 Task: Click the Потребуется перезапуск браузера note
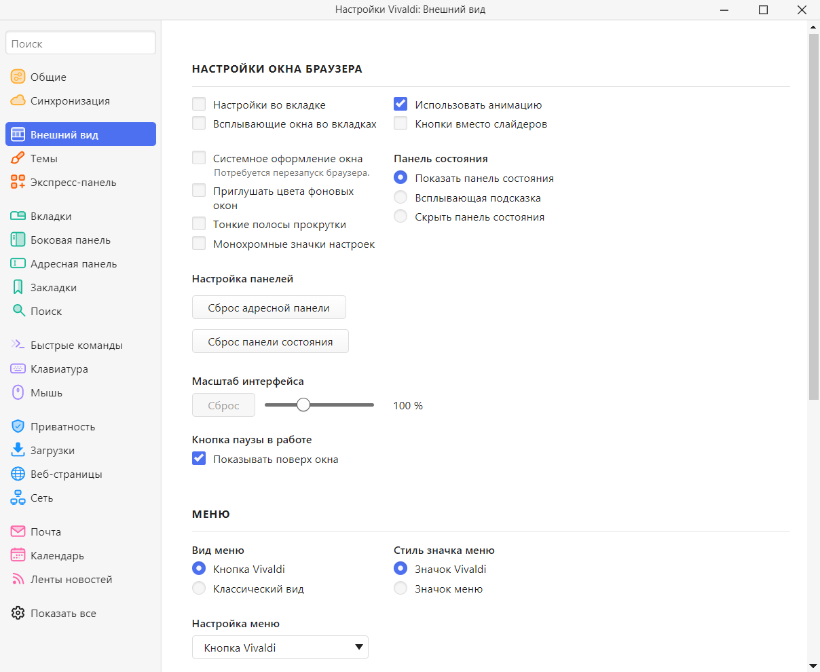pos(292,172)
